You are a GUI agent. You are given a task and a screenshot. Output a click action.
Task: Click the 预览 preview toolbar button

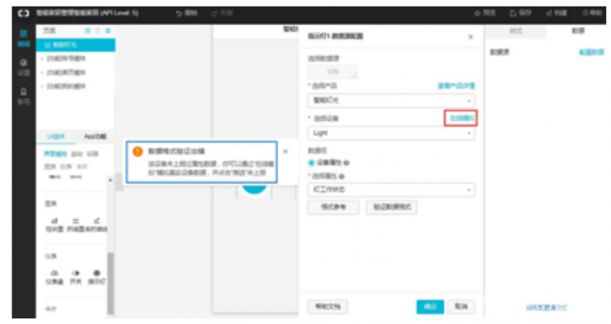485,13
